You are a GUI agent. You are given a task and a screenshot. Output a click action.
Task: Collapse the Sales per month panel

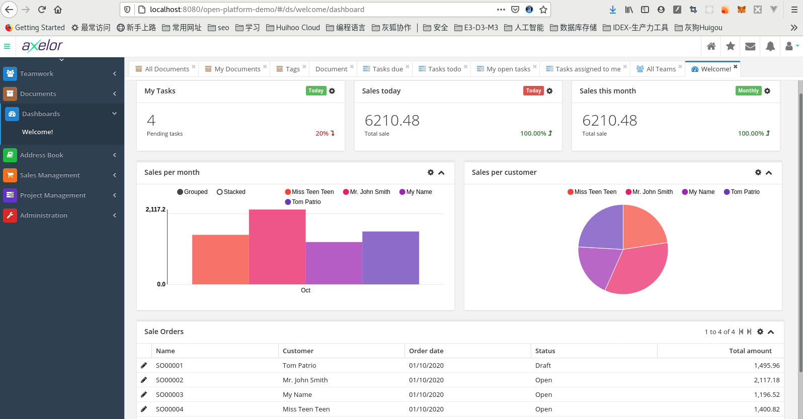pyautogui.click(x=441, y=173)
